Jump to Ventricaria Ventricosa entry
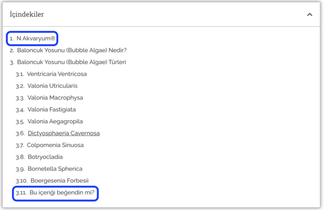Viewport: 324px width, 210px height. pos(57,74)
